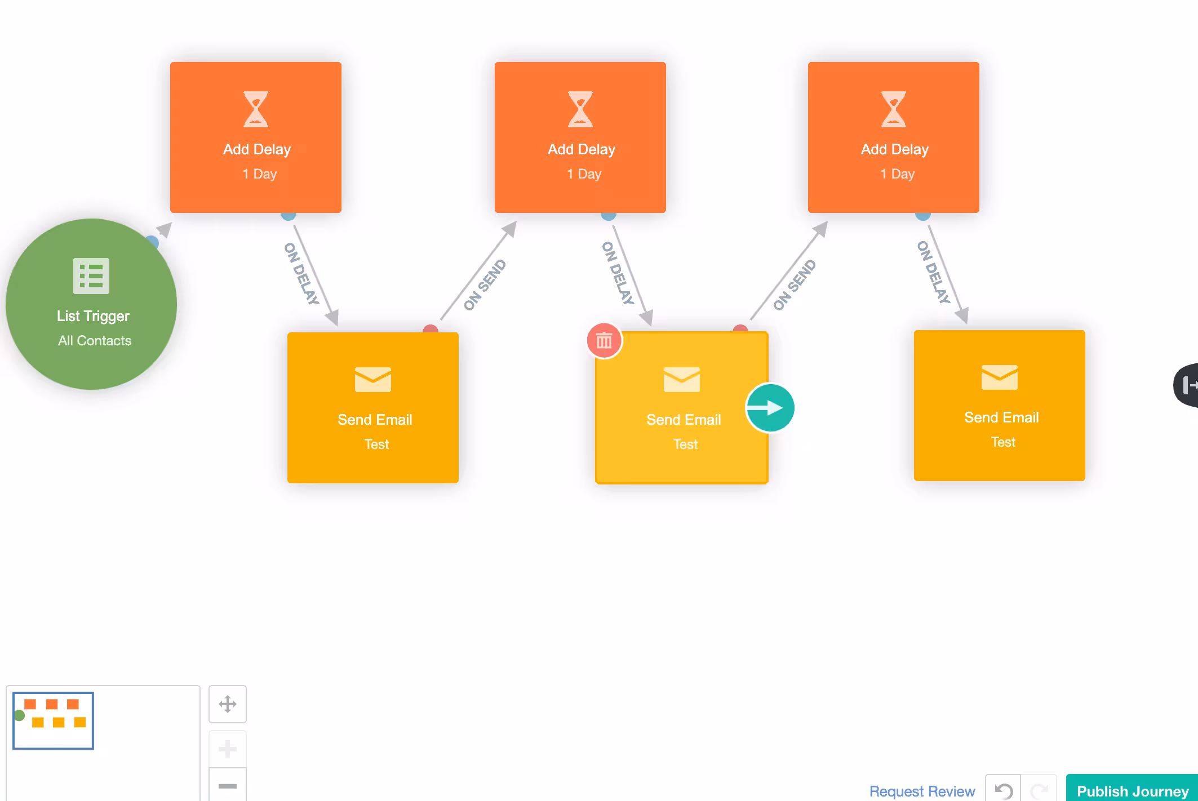The image size is (1198, 801).
Task: Click the first ON DELAY connection label
Action: tap(302, 274)
